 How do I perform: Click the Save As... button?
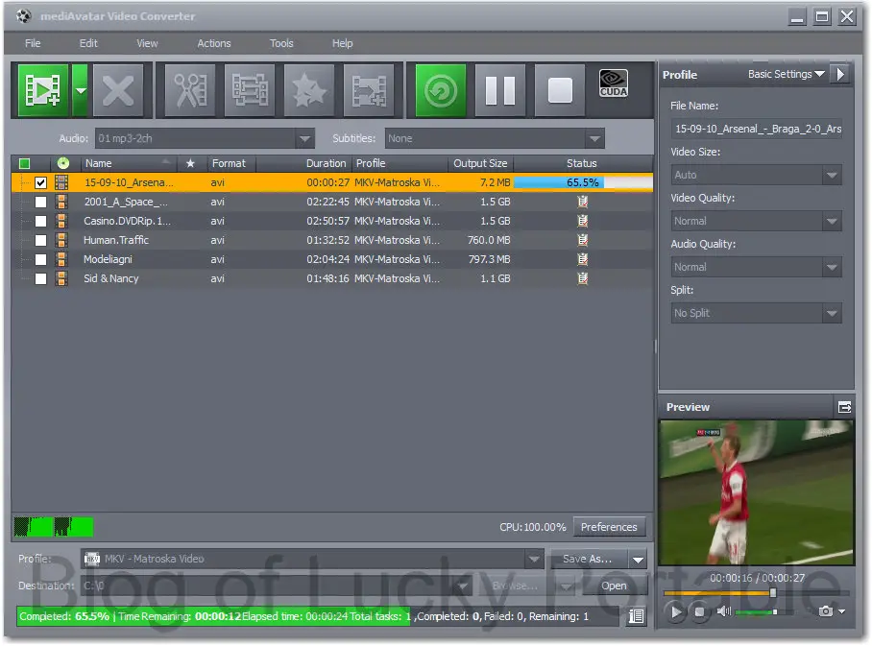pos(588,559)
